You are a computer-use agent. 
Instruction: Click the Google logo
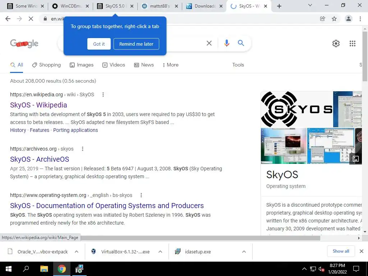[24, 43]
